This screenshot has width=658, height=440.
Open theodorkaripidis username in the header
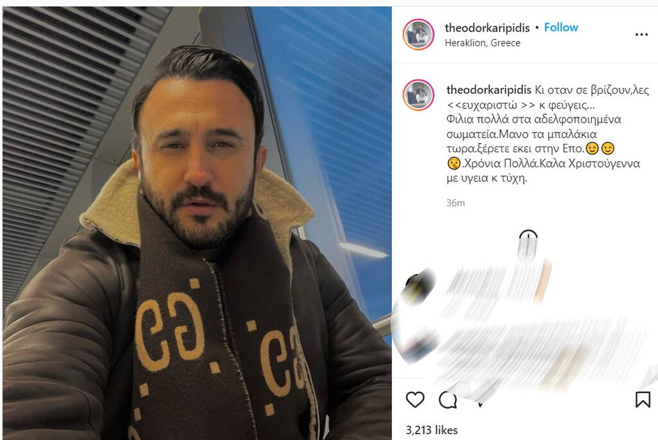click(487, 28)
